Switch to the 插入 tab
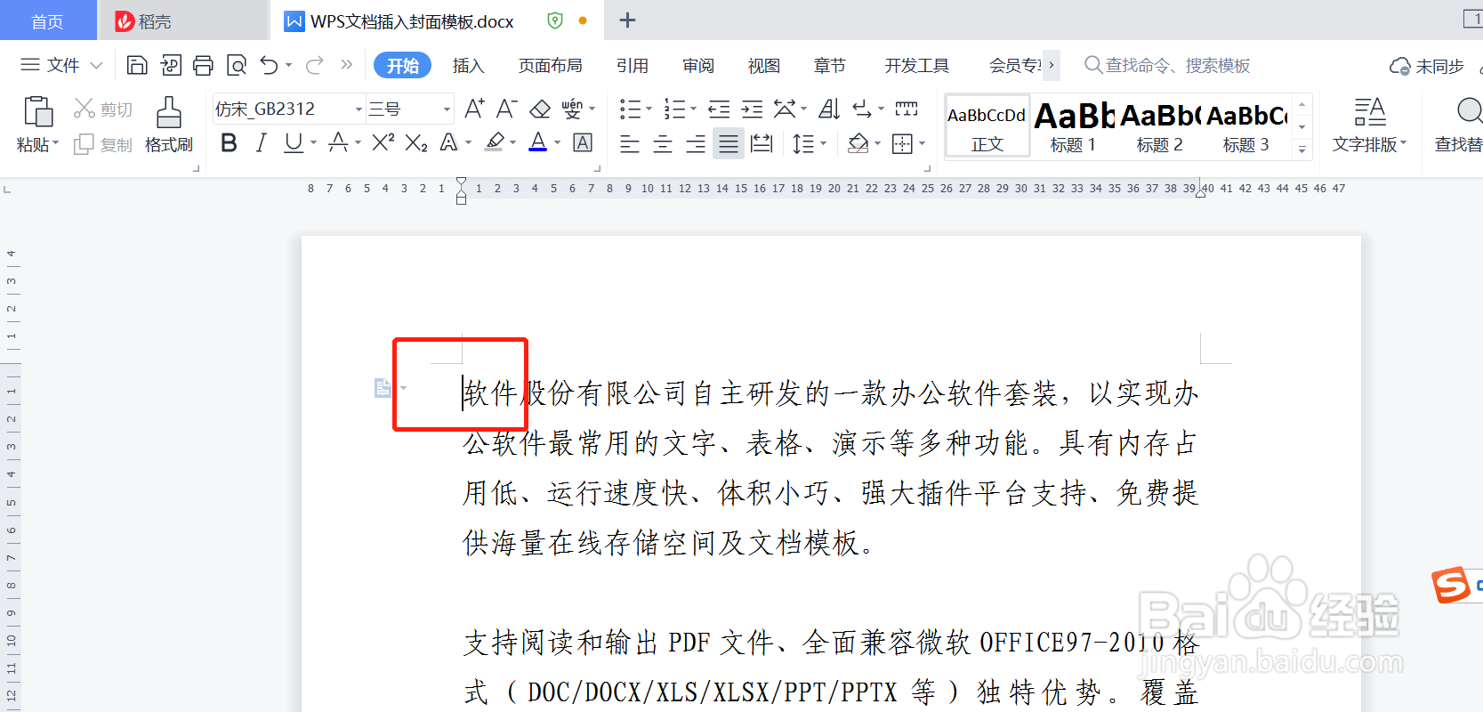 468,66
